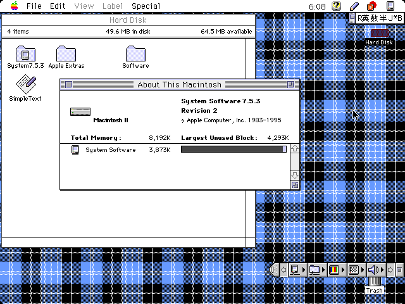405x304 pixels.
Task: Click the System Software memory usage bar
Action: (234, 149)
